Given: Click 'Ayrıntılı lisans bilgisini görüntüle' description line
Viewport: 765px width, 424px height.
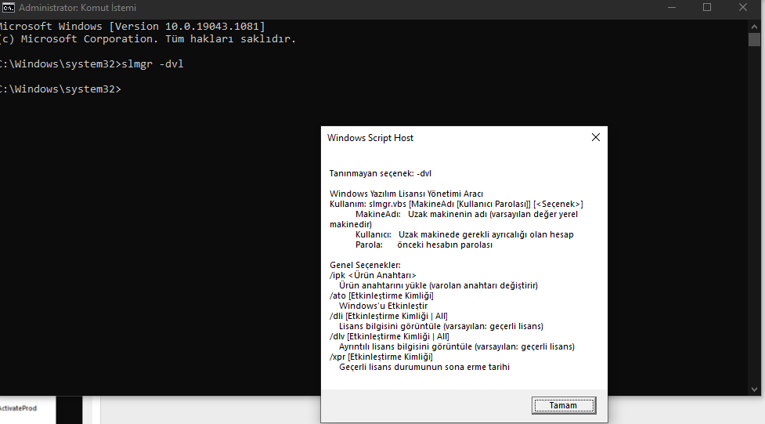Looking at the screenshot, I should click(456, 347).
